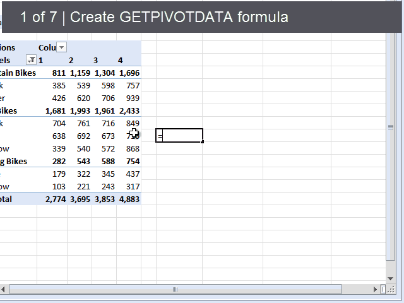Click the horizontal scrollbar thumb
Screen dimensions: 404x303
(175, 289)
